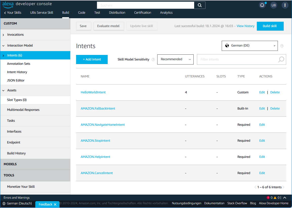Viewport: 292px width, 208px height.
Task: Expand the Errors and Warnings panel chevron
Action: point(285,198)
